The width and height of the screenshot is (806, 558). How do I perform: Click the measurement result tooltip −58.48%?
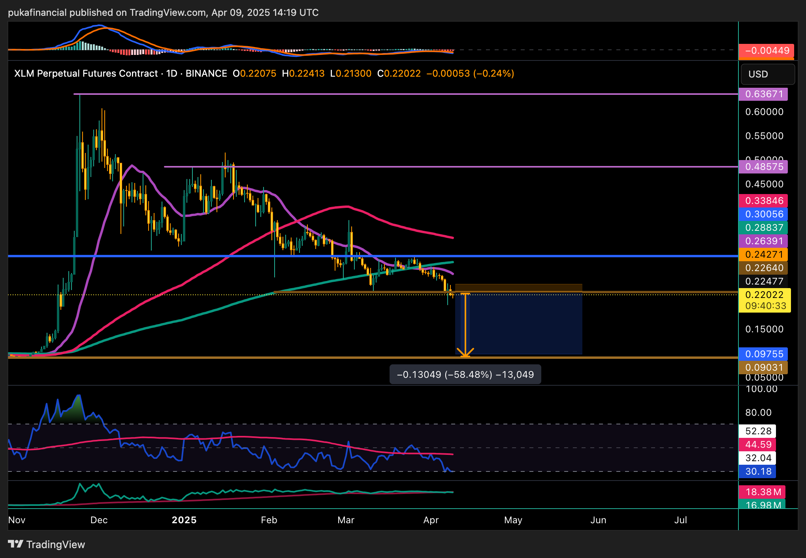coord(465,375)
